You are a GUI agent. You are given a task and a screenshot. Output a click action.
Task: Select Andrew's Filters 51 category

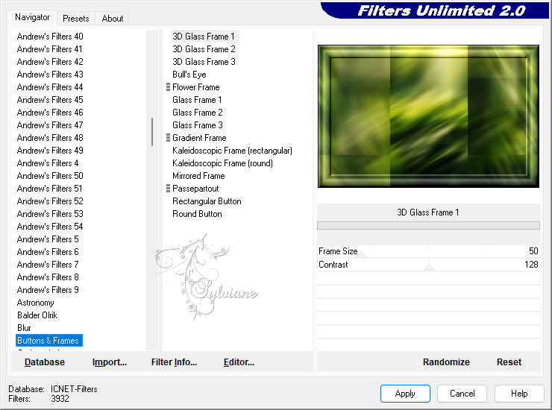(49, 189)
